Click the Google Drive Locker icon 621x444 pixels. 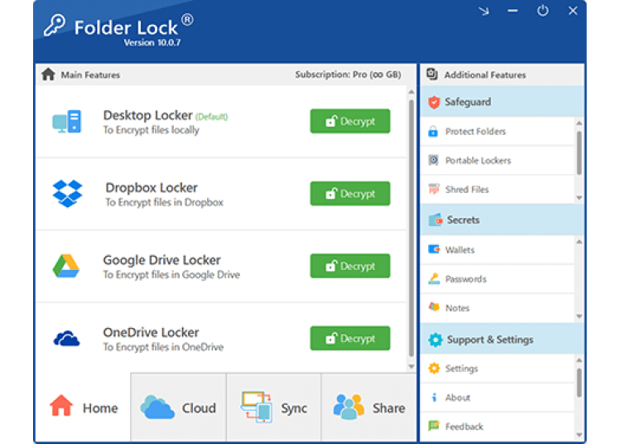(x=66, y=266)
